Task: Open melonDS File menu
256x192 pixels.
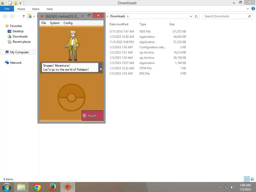Action: tap(44, 23)
